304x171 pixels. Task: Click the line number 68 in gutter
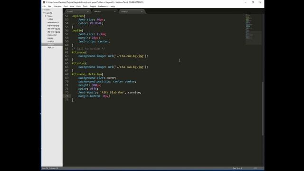67,74
